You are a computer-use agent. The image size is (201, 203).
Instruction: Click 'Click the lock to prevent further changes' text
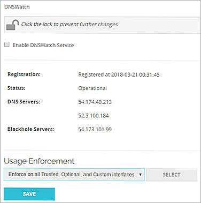69,24
